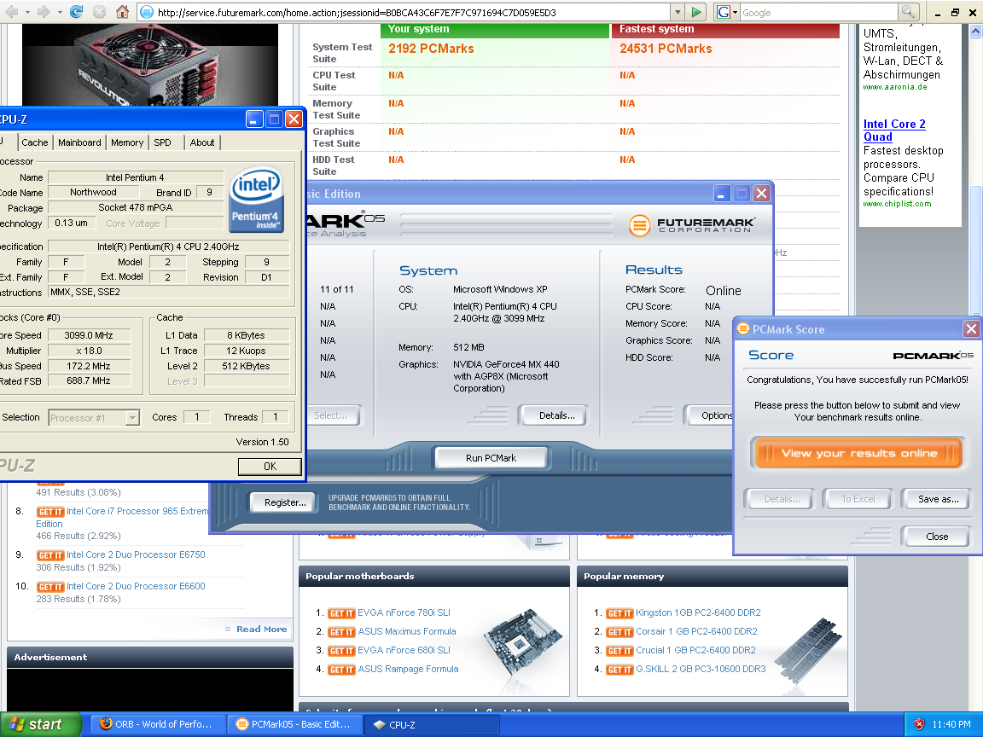983x737 pixels.
Task: Open Intel Core 2 Duo Processor E6750 link
Action: click(136, 554)
